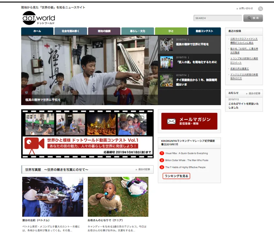Click the children group filmstrip photo
The width and height of the screenshot is (274, 241).
[132, 124]
